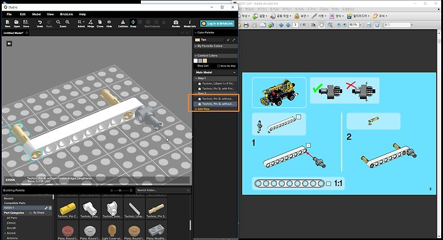This screenshot has width=443, height=240.
Task: Pick the white content color swatch
Action: coord(196,61)
